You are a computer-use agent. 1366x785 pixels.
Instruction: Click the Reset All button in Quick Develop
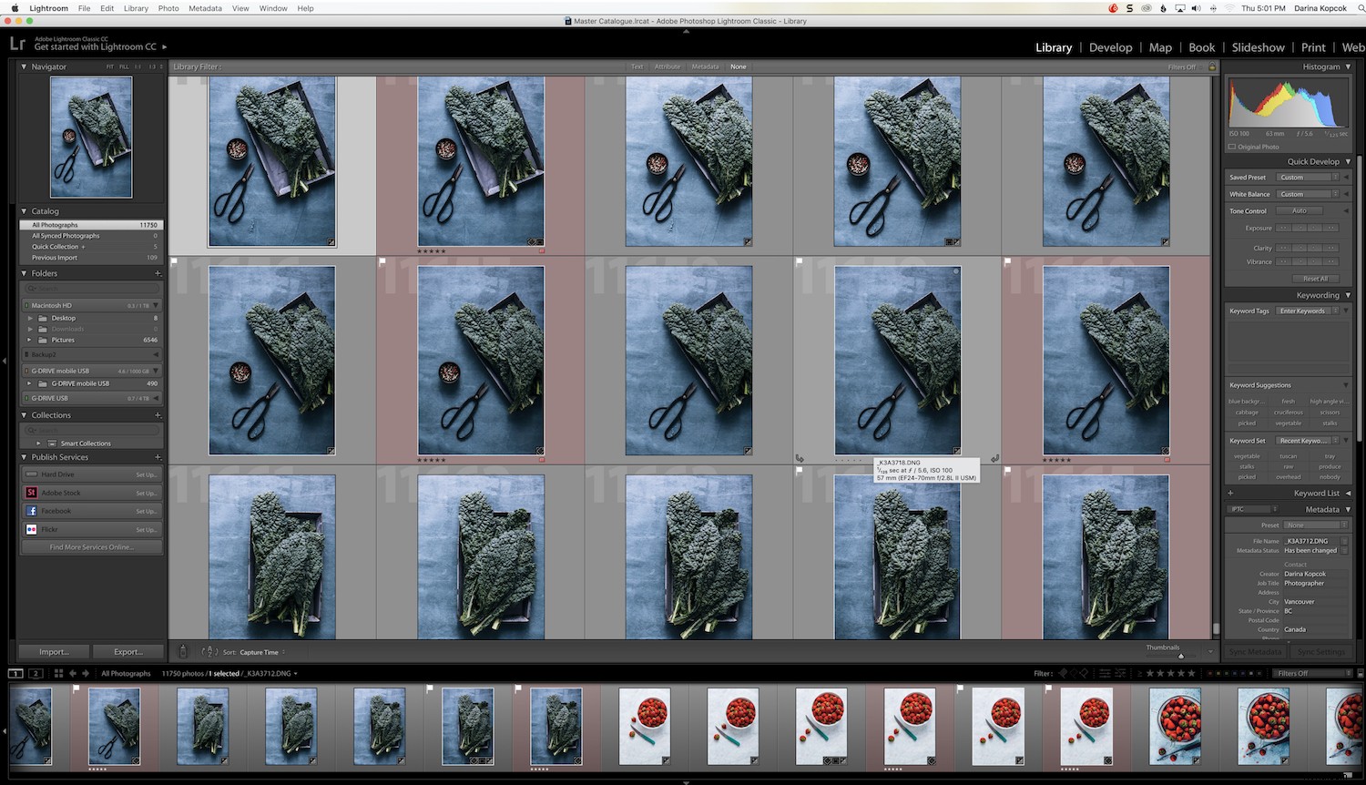pyautogui.click(x=1315, y=279)
